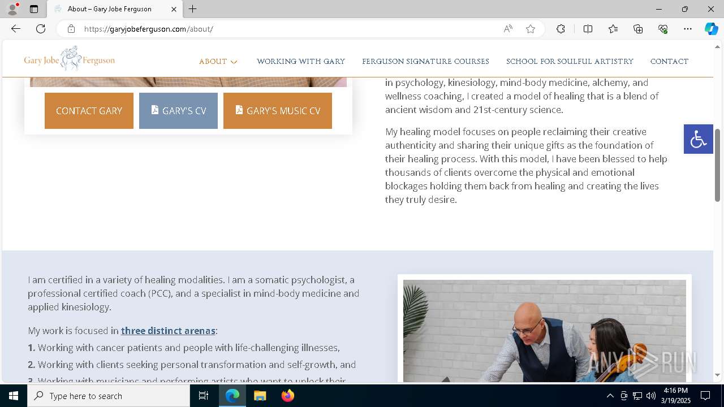724x407 pixels.
Task: Open Favorites list icon
Action: [x=613, y=29]
